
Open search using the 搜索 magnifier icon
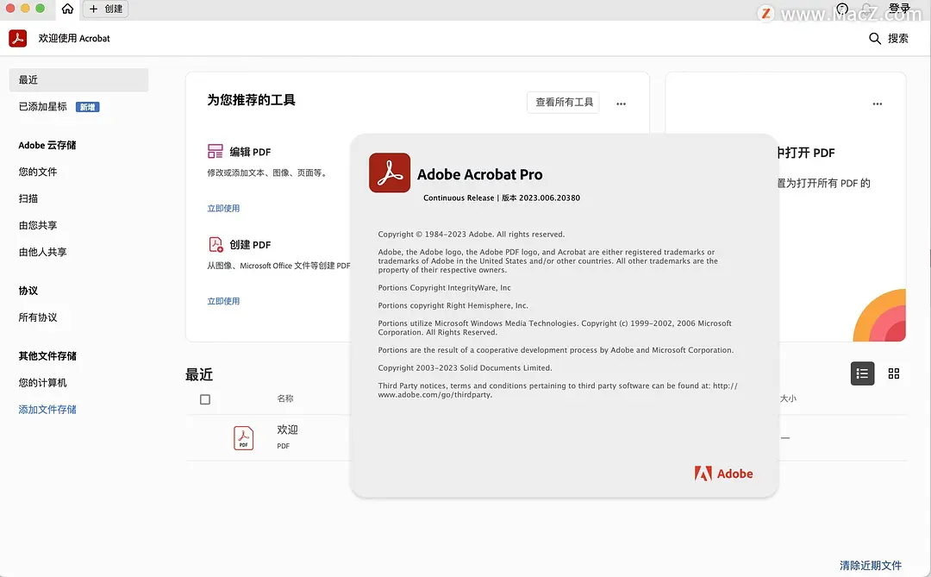click(x=875, y=38)
